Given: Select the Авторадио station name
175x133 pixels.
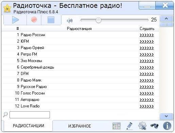Looking at the screenshot, I should [x=30, y=100].
